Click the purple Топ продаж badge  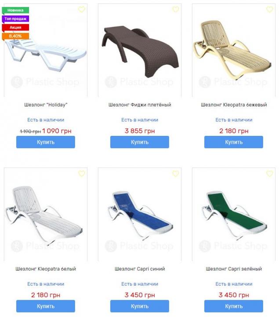tap(15, 19)
